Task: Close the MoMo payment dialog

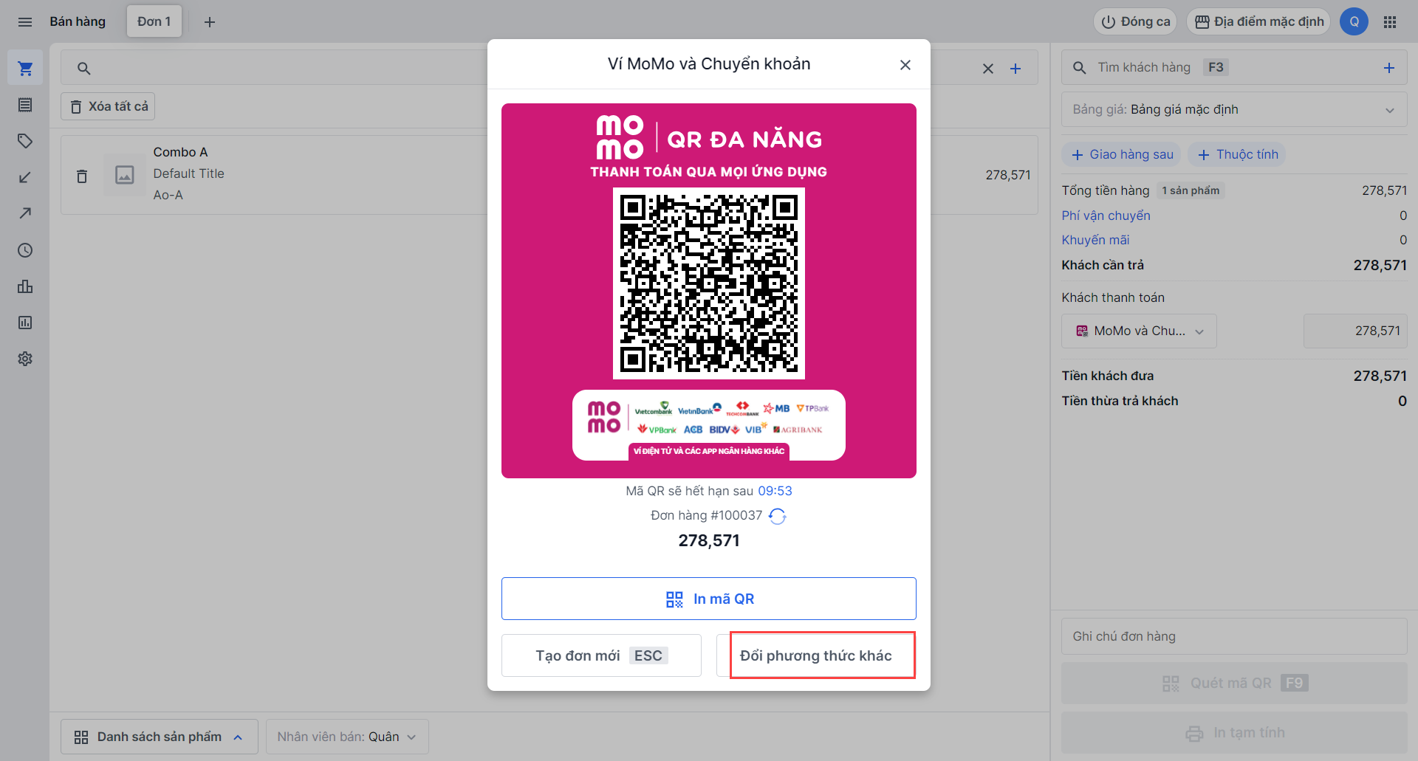Action: coord(905,65)
